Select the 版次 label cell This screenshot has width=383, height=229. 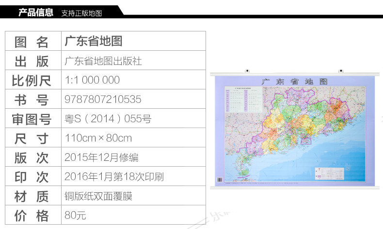click(33, 157)
